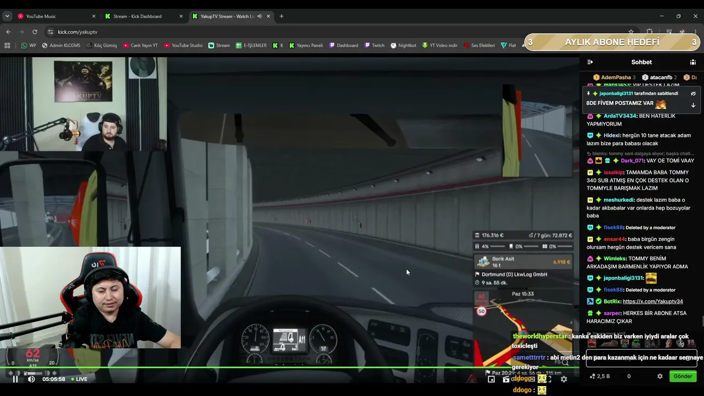Image resolution: width=704 pixels, height=396 pixels.
Task: Open the Kılıç Gümüş bookmark
Action: click(101, 46)
